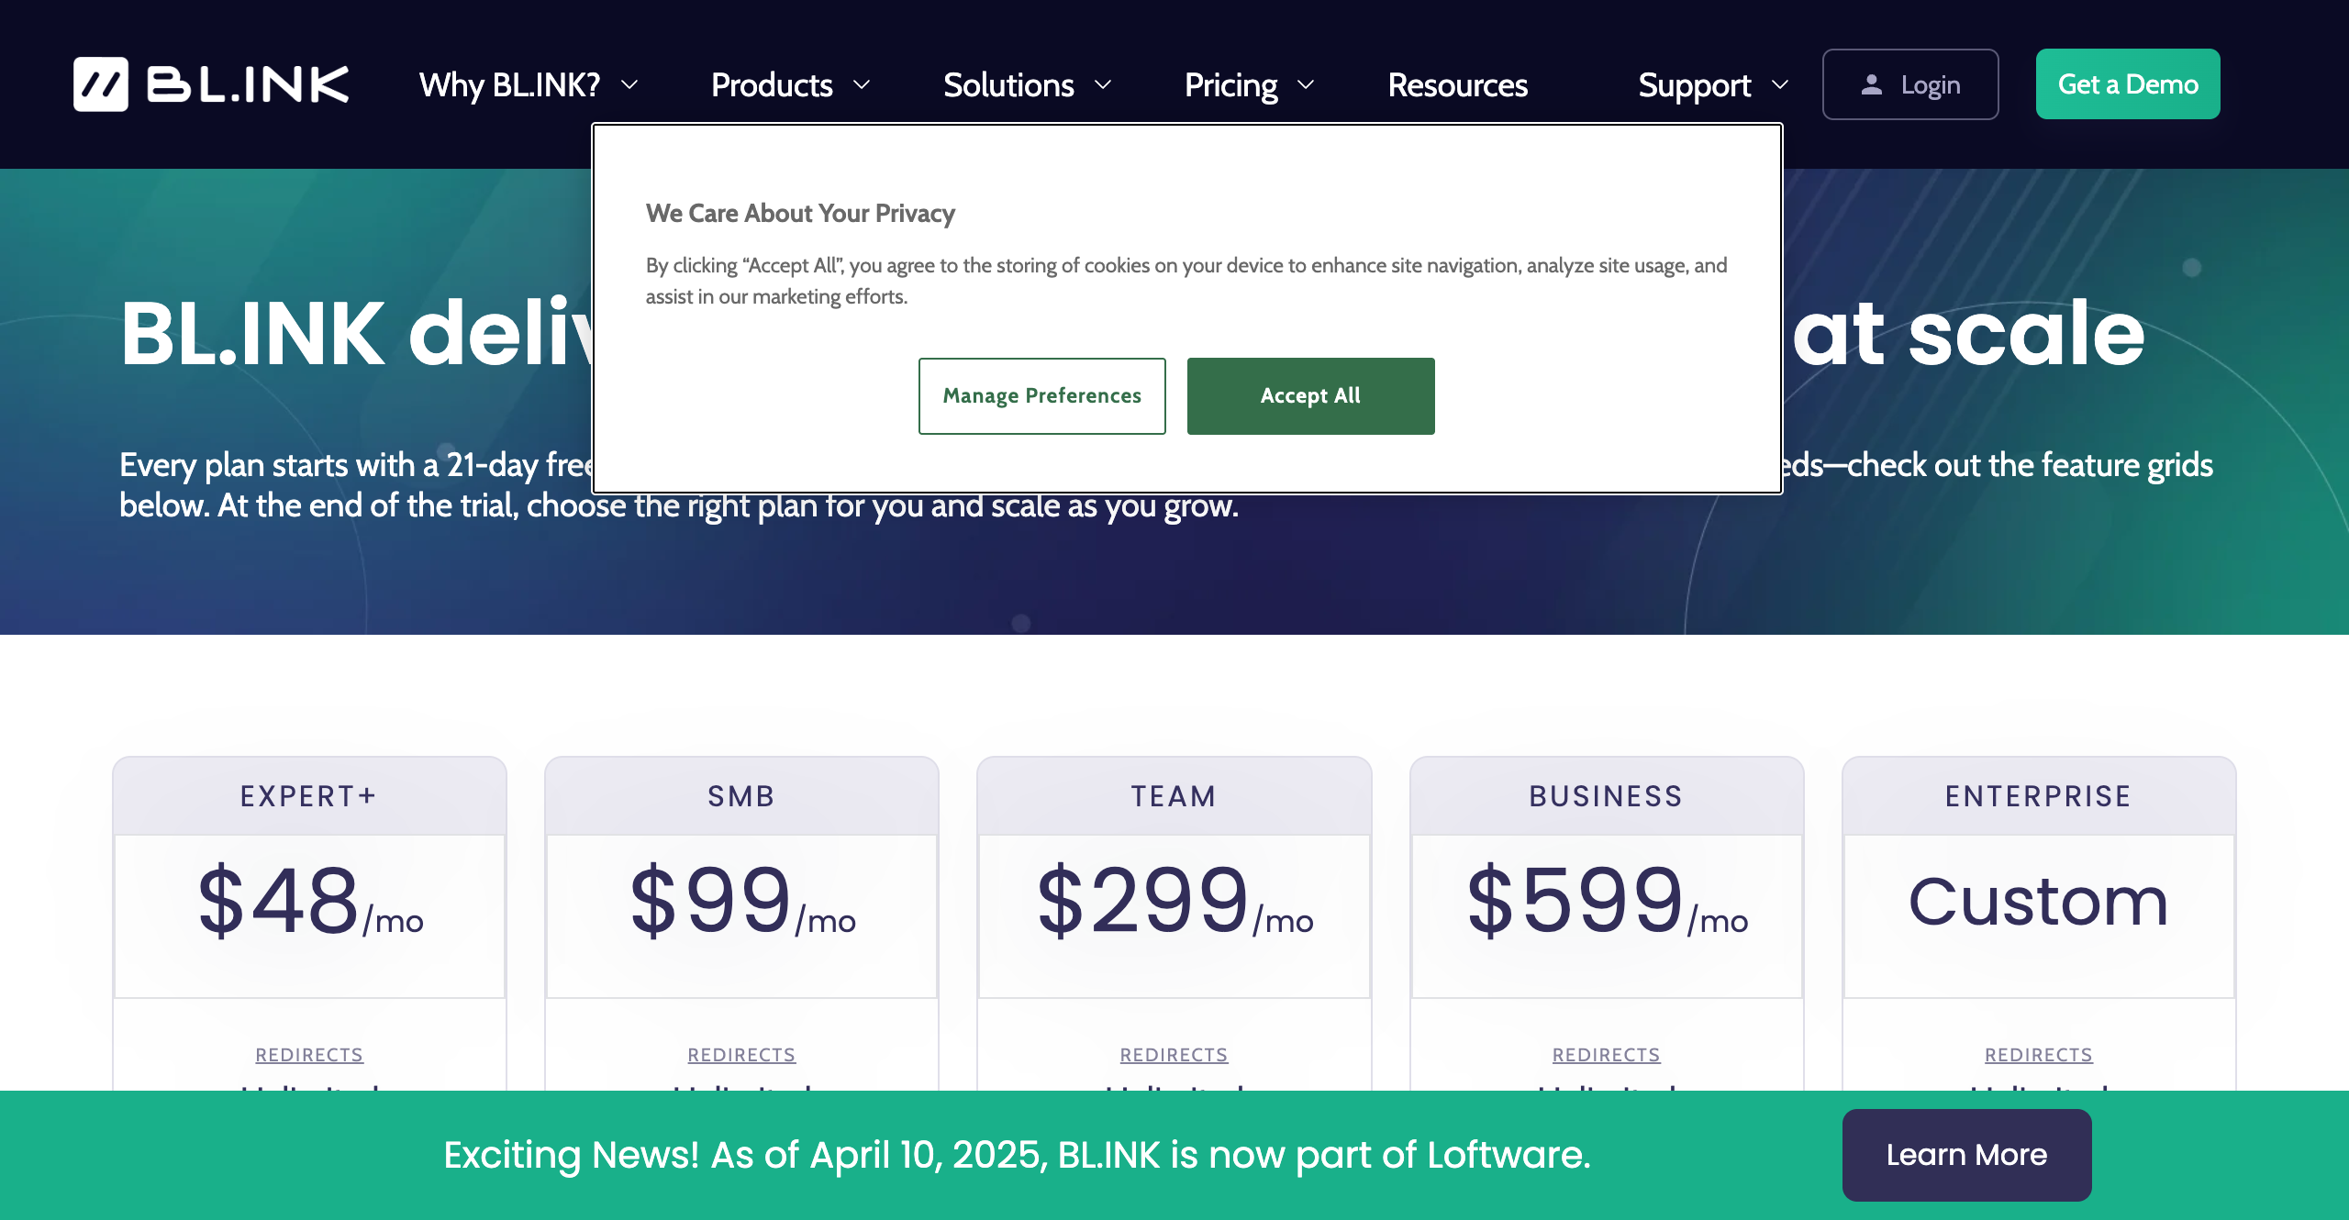Open the Resources menu item
The image size is (2349, 1220).
point(1457,85)
